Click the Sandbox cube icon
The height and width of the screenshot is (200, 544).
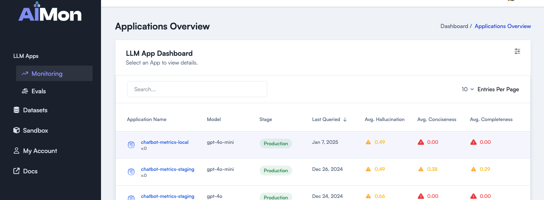tap(16, 131)
